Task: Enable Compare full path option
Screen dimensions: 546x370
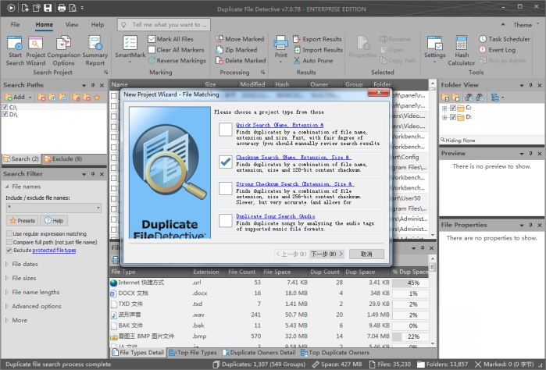Action: (x=9, y=242)
